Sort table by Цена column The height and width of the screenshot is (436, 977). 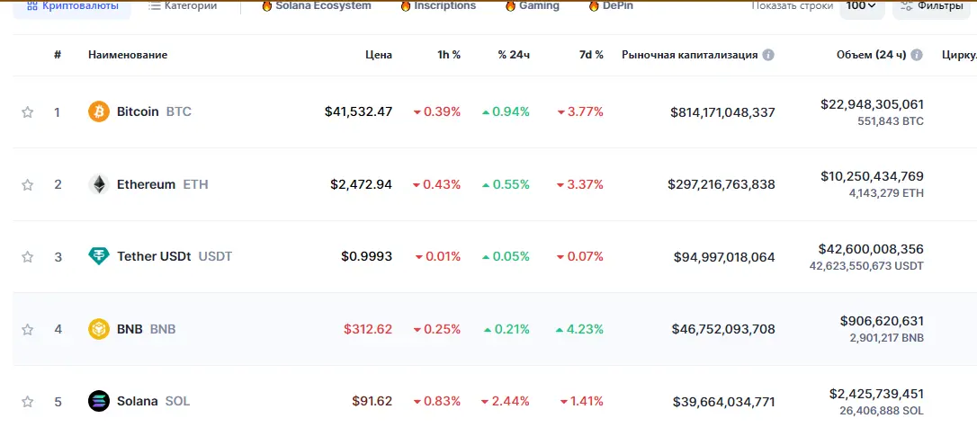[x=379, y=55]
